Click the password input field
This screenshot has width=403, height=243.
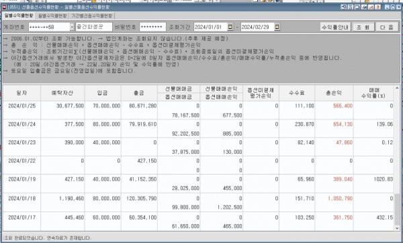(152, 27)
